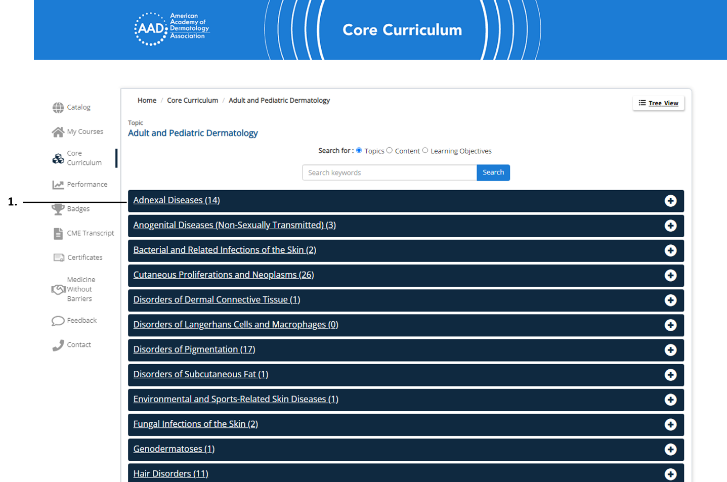Expand Disorders of Subcutaneous Fat plus icon
The width and height of the screenshot is (727, 482).
point(670,374)
